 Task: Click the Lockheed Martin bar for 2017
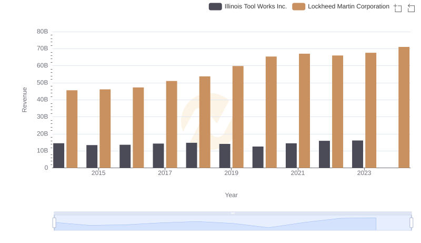pyautogui.click(x=172, y=124)
